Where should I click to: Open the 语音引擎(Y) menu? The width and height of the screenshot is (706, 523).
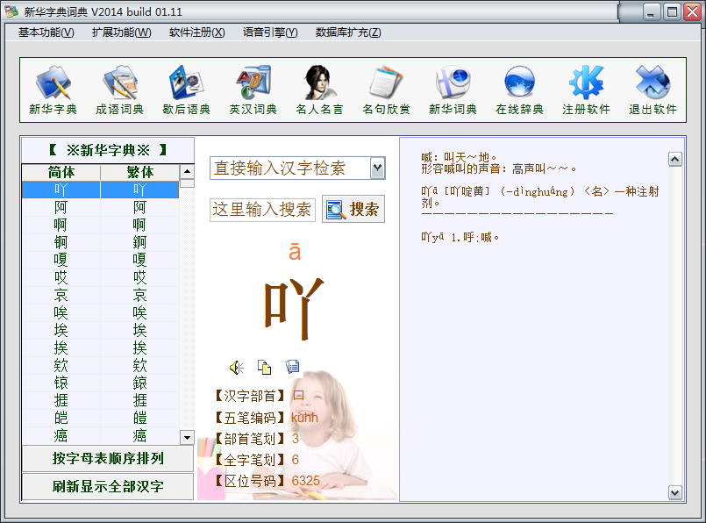(270, 32)
